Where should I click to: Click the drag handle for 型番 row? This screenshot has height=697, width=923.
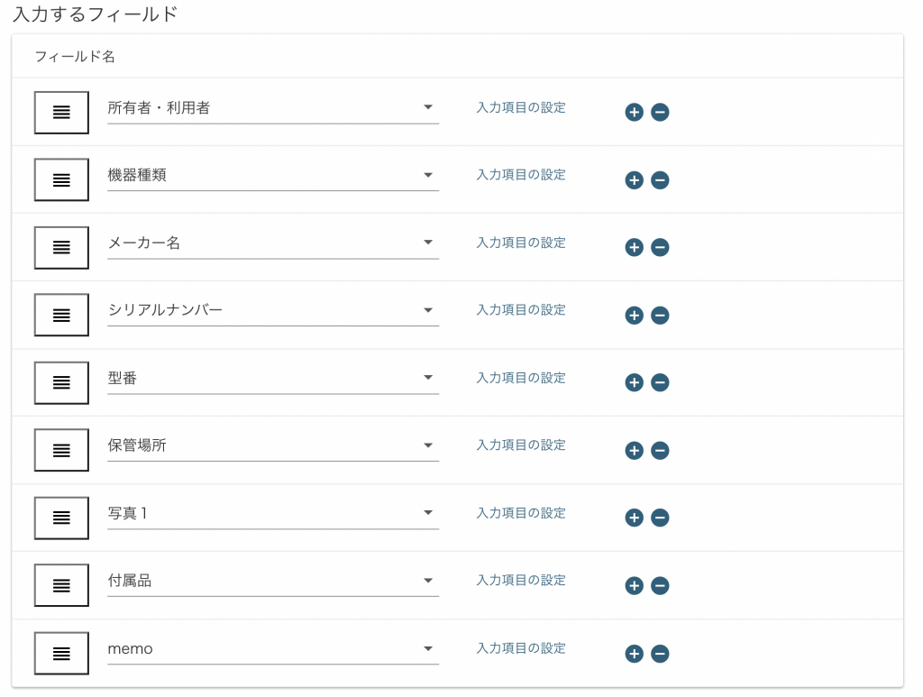point(61,382)
